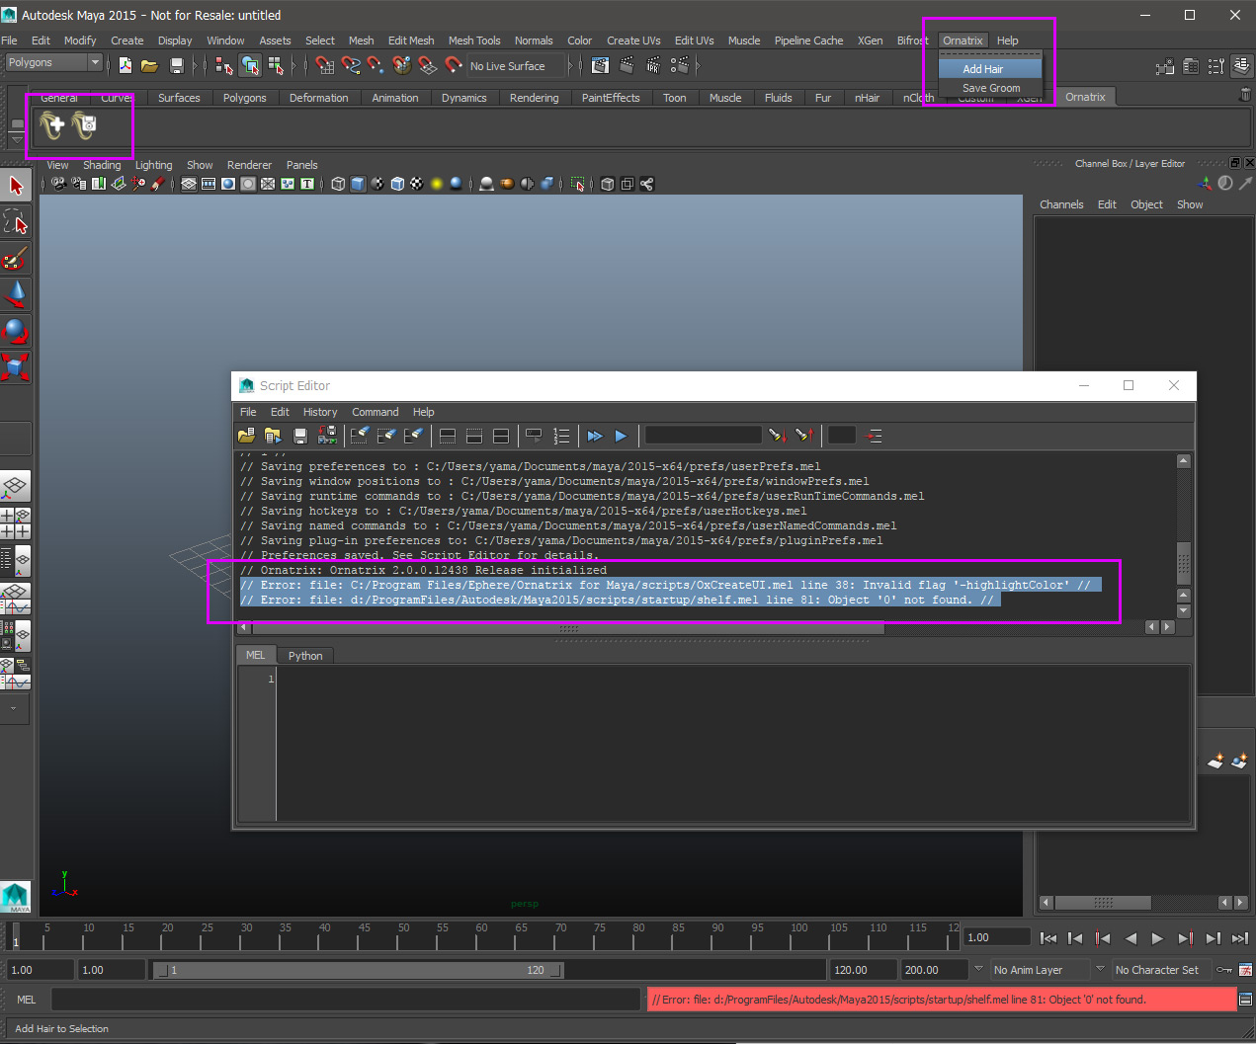Viewport: 1256px width, 1044px height.
Task: Toggle line numbers display in Script Editor
Action: [x=561, y=436]
